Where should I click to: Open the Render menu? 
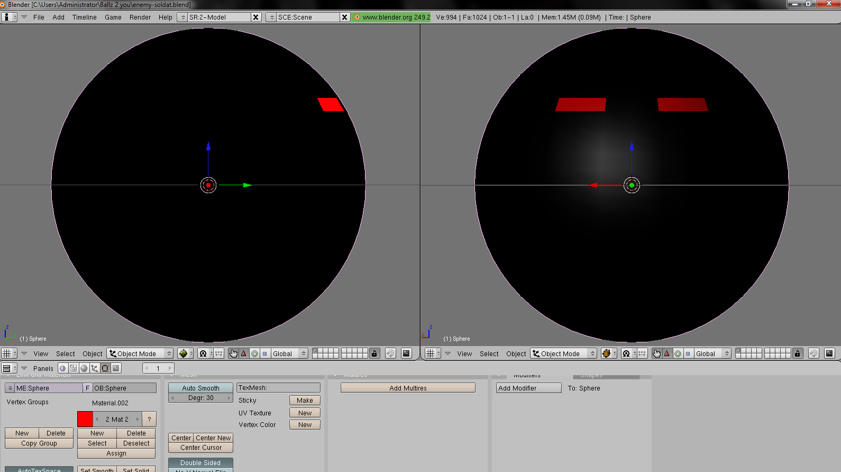pos(140,17)
